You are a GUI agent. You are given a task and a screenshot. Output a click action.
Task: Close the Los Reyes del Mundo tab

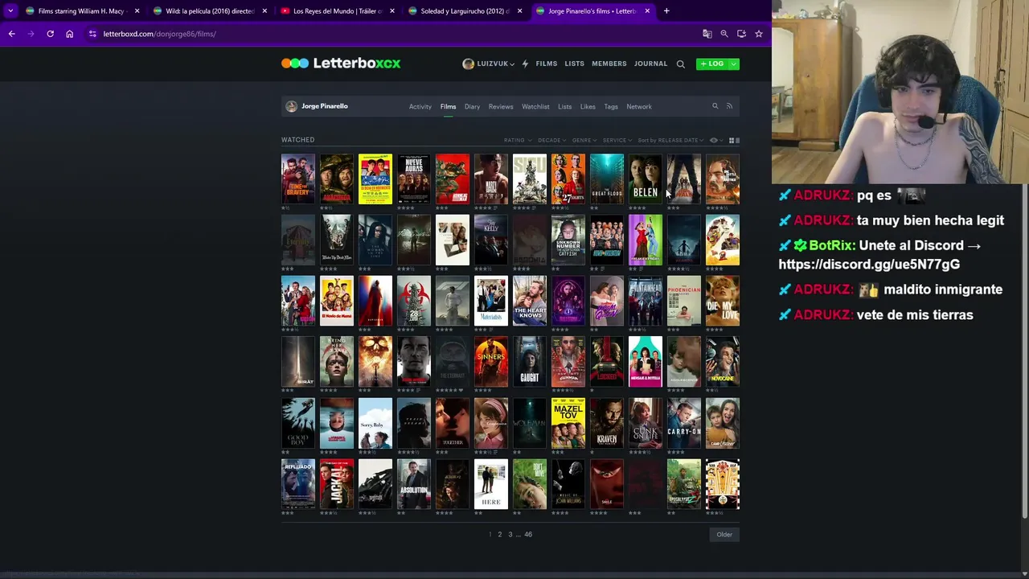(x=392, y=11)
